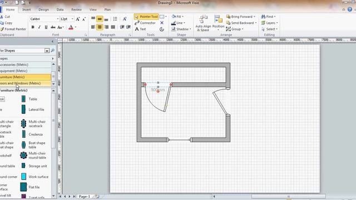
Task: Select the Work surface shape icon
Action: pos(23,177)
